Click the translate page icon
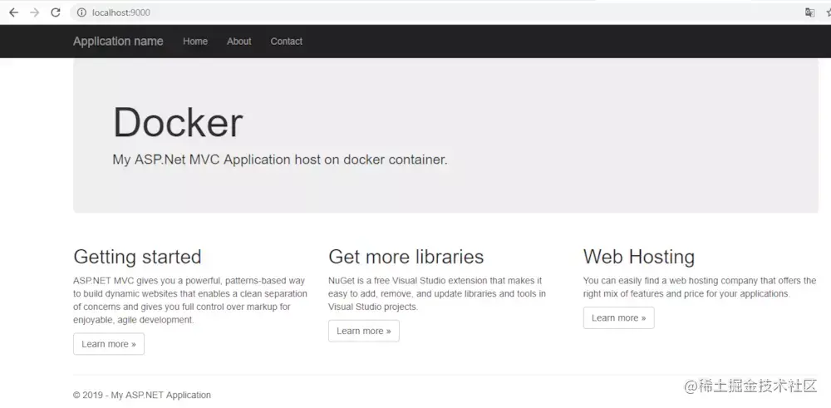The image size is (831, 408). (809, 12)
